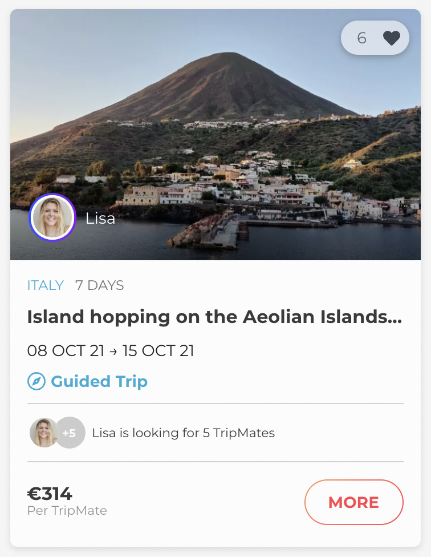Click the like count number 6
Viewport: 431px width, 557px height.
[x=361, y=38]
